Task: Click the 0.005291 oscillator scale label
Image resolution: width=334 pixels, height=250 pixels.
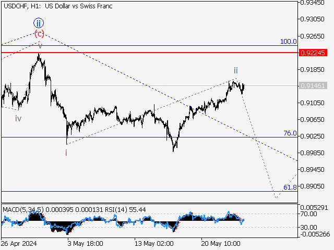Action: [314, 207]
